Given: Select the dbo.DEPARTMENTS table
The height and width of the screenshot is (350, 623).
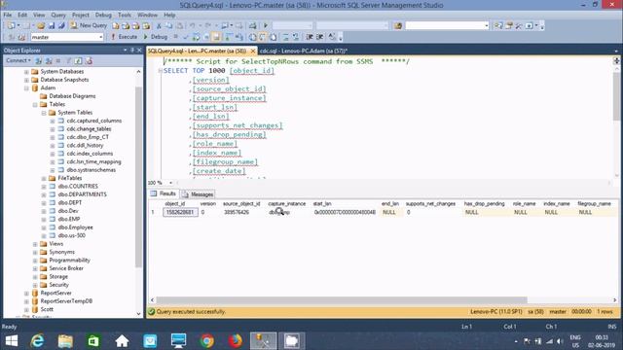Looking at the screenshot, I should (x=82, y=194).
